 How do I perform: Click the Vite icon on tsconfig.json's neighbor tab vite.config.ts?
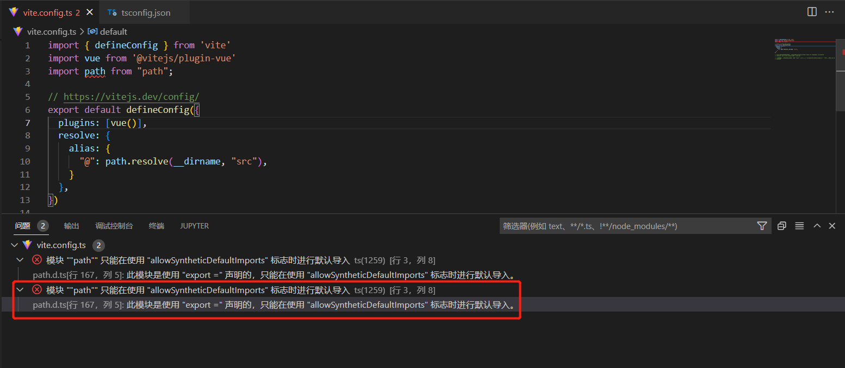pos(14,12)
